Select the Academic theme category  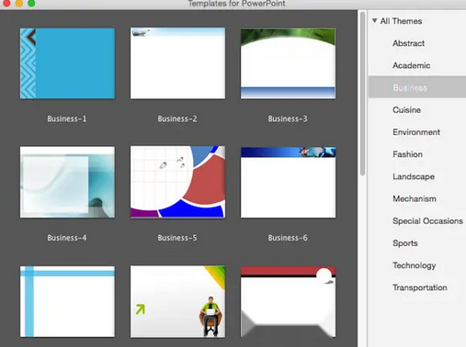coord(411,65)
